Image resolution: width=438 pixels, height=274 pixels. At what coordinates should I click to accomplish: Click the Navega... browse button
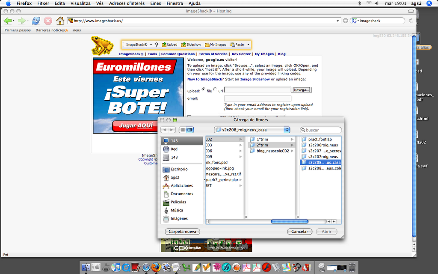click(x=302, y=90)
